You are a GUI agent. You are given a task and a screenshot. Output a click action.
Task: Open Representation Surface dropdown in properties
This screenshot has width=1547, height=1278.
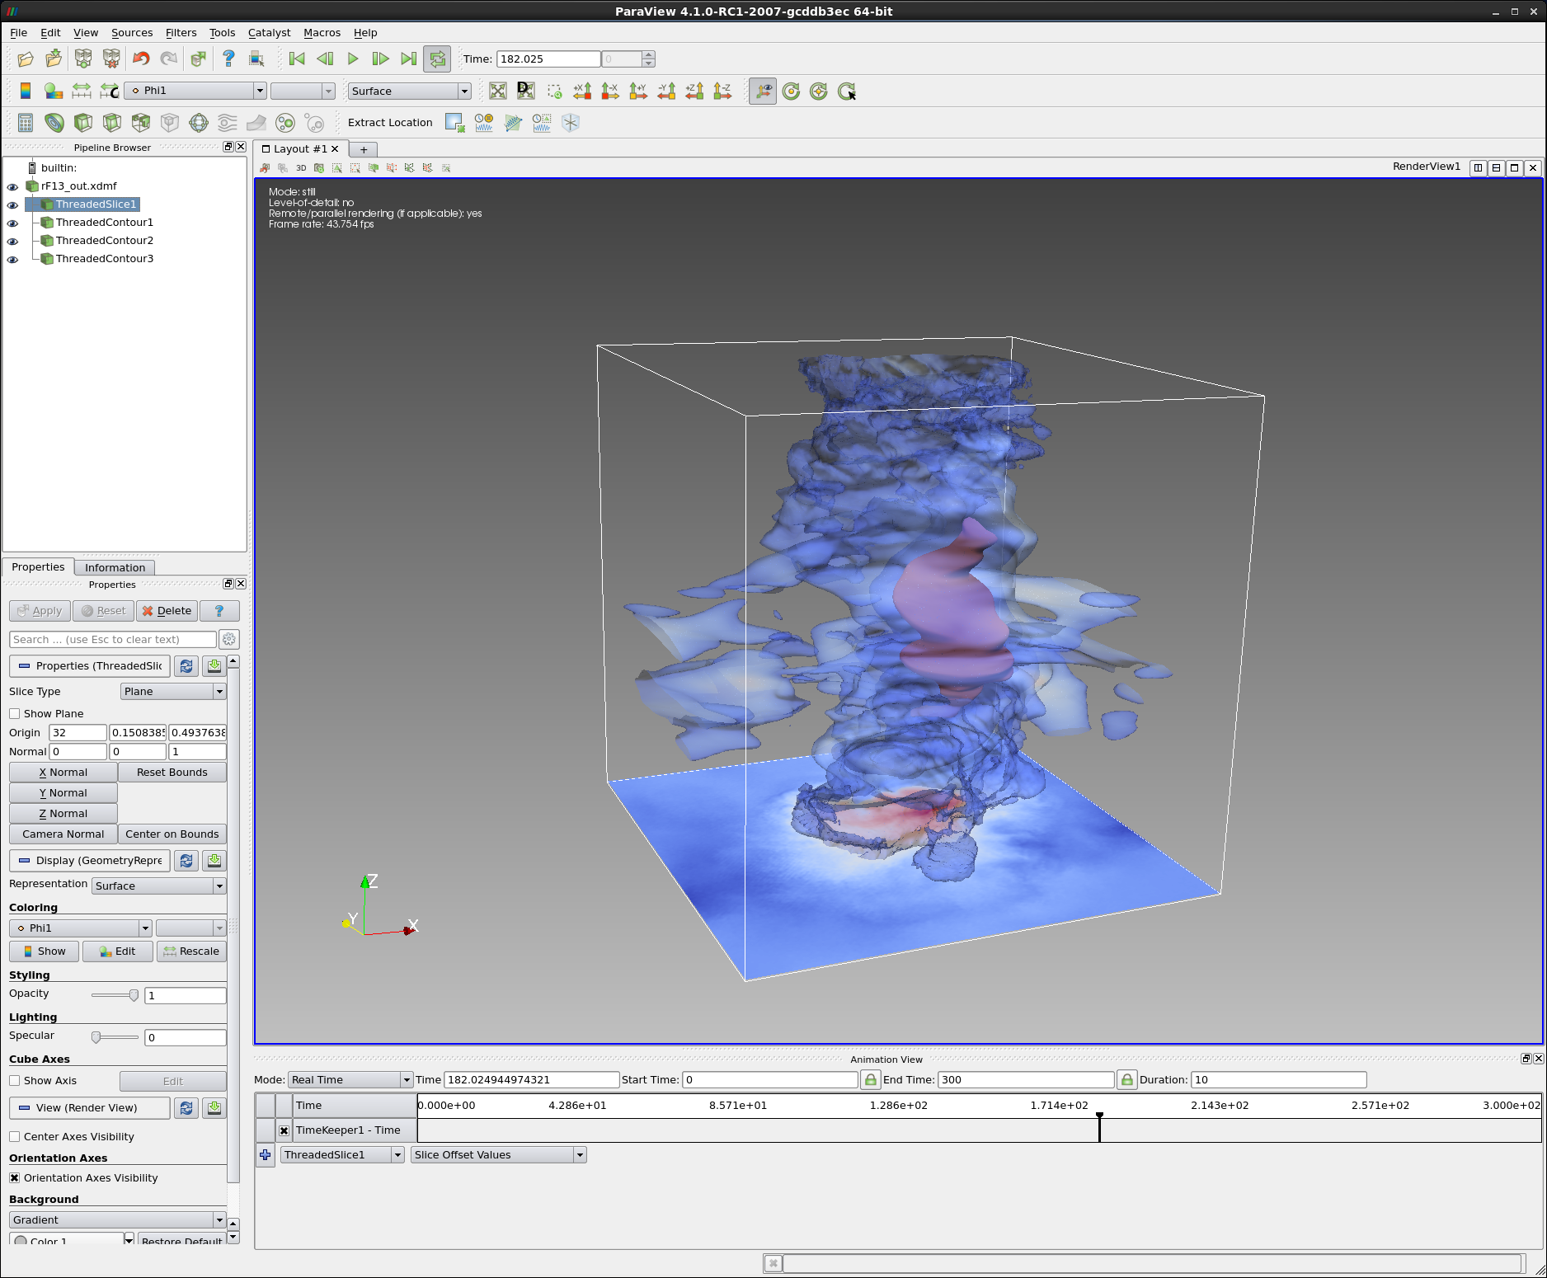(x=158, y=886)
